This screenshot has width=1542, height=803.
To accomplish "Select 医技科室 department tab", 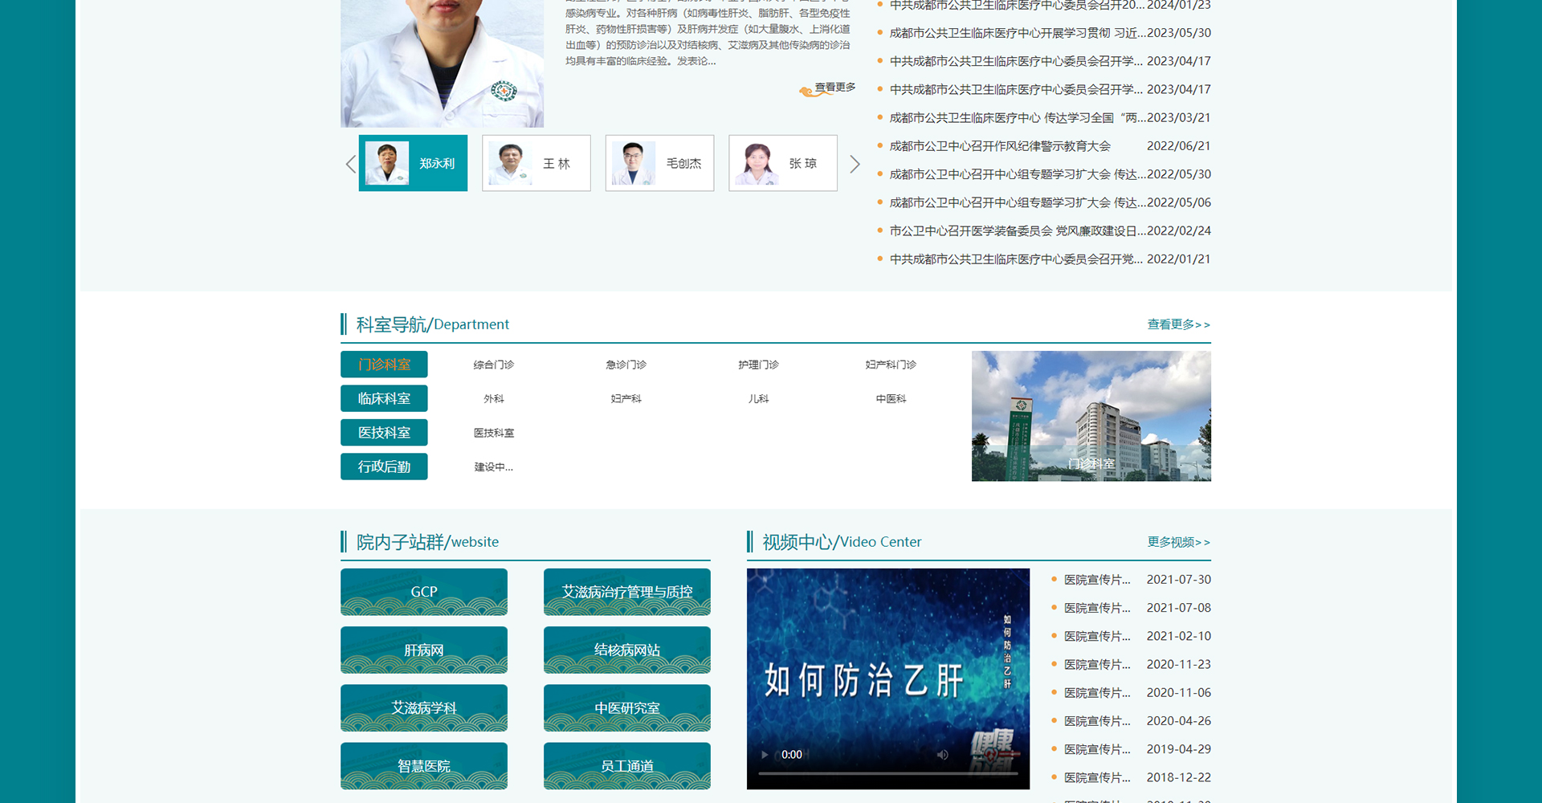I will click(384, 433).
